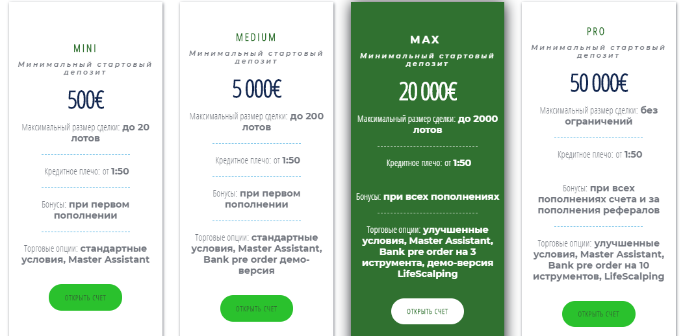Click the 50 000€ deposit price
Viewport: 683px width, 336px height.
click(x=599, y=84)
